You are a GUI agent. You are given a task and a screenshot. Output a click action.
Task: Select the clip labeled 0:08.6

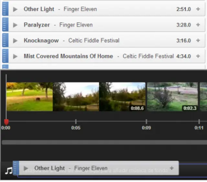point(122,97)
